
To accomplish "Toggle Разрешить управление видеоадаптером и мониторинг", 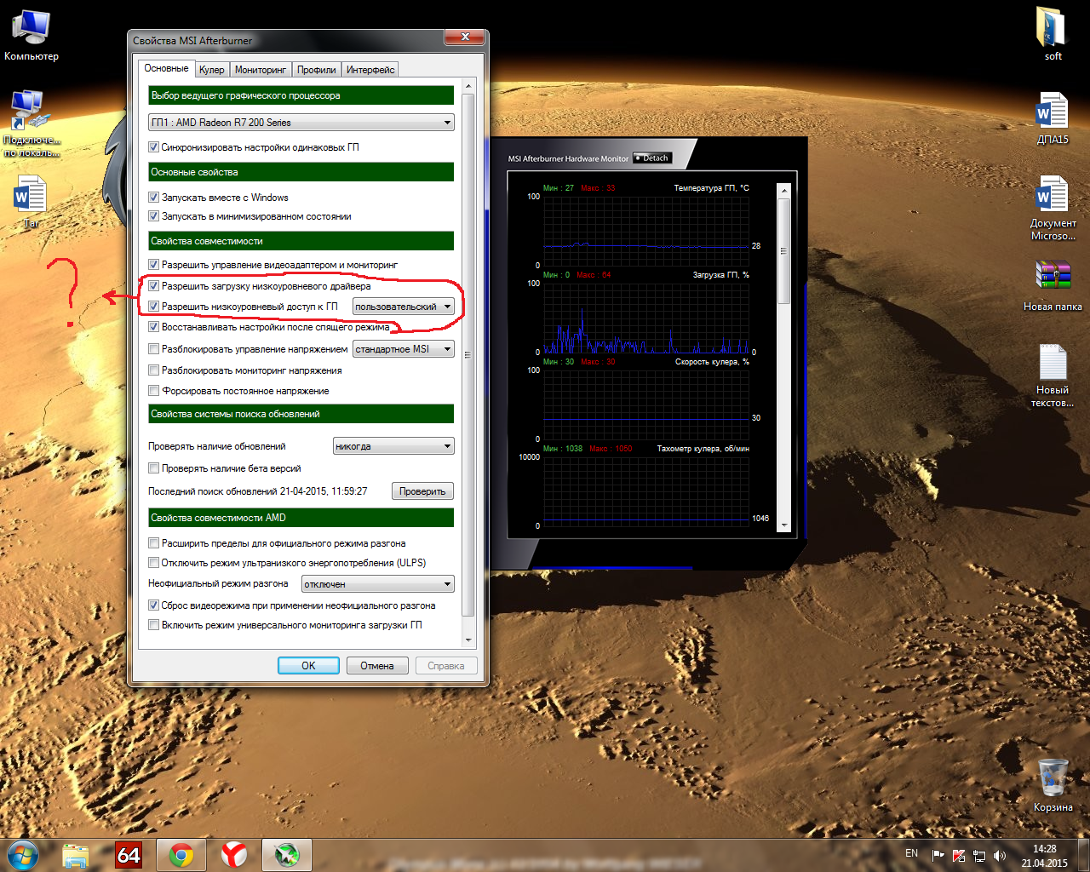I will point(154,265).
